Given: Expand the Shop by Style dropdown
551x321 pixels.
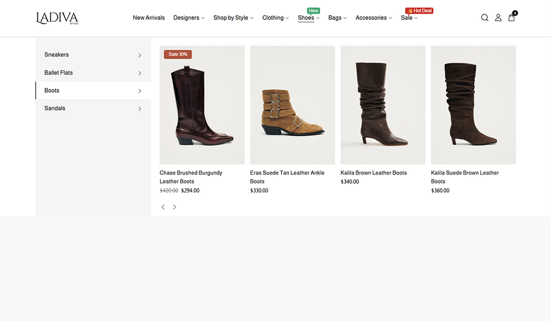Looking at the screenshot, I should 233,18.
